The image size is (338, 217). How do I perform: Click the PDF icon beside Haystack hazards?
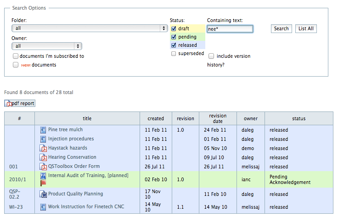point(43,148)
